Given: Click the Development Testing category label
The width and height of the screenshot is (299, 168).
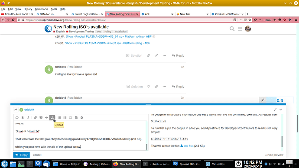Looking at the screenshot, I should pos(81,32).
